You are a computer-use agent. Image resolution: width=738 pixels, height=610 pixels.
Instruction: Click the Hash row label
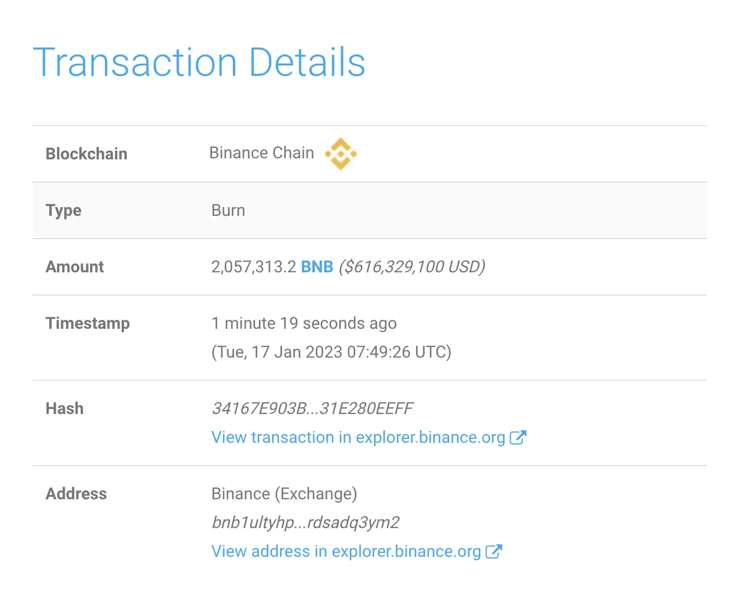pos(65,409)
